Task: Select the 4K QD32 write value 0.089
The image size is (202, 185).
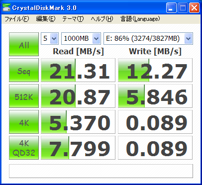Action: point(155,148)
